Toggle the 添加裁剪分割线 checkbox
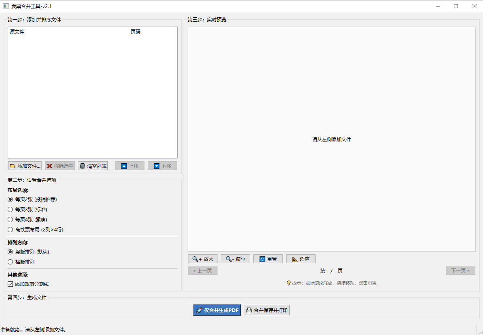The width and height of the screenshot is (483, 335). pyautogui.click(x=10, y=284)
